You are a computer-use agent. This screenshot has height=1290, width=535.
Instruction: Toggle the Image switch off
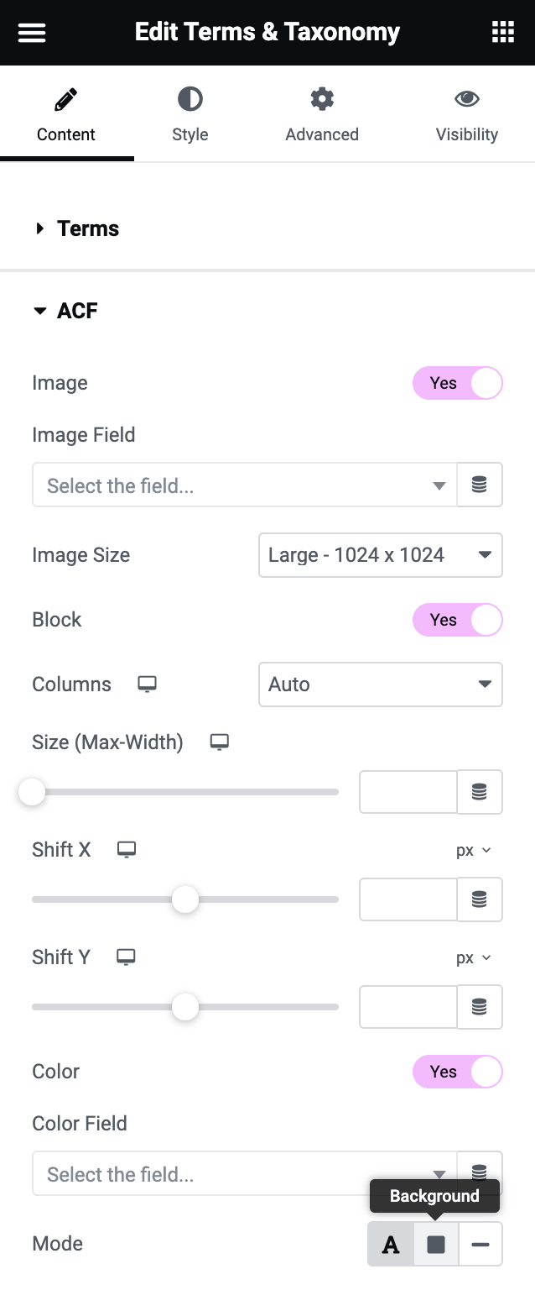pyautogui.click(x=457, y=384)
